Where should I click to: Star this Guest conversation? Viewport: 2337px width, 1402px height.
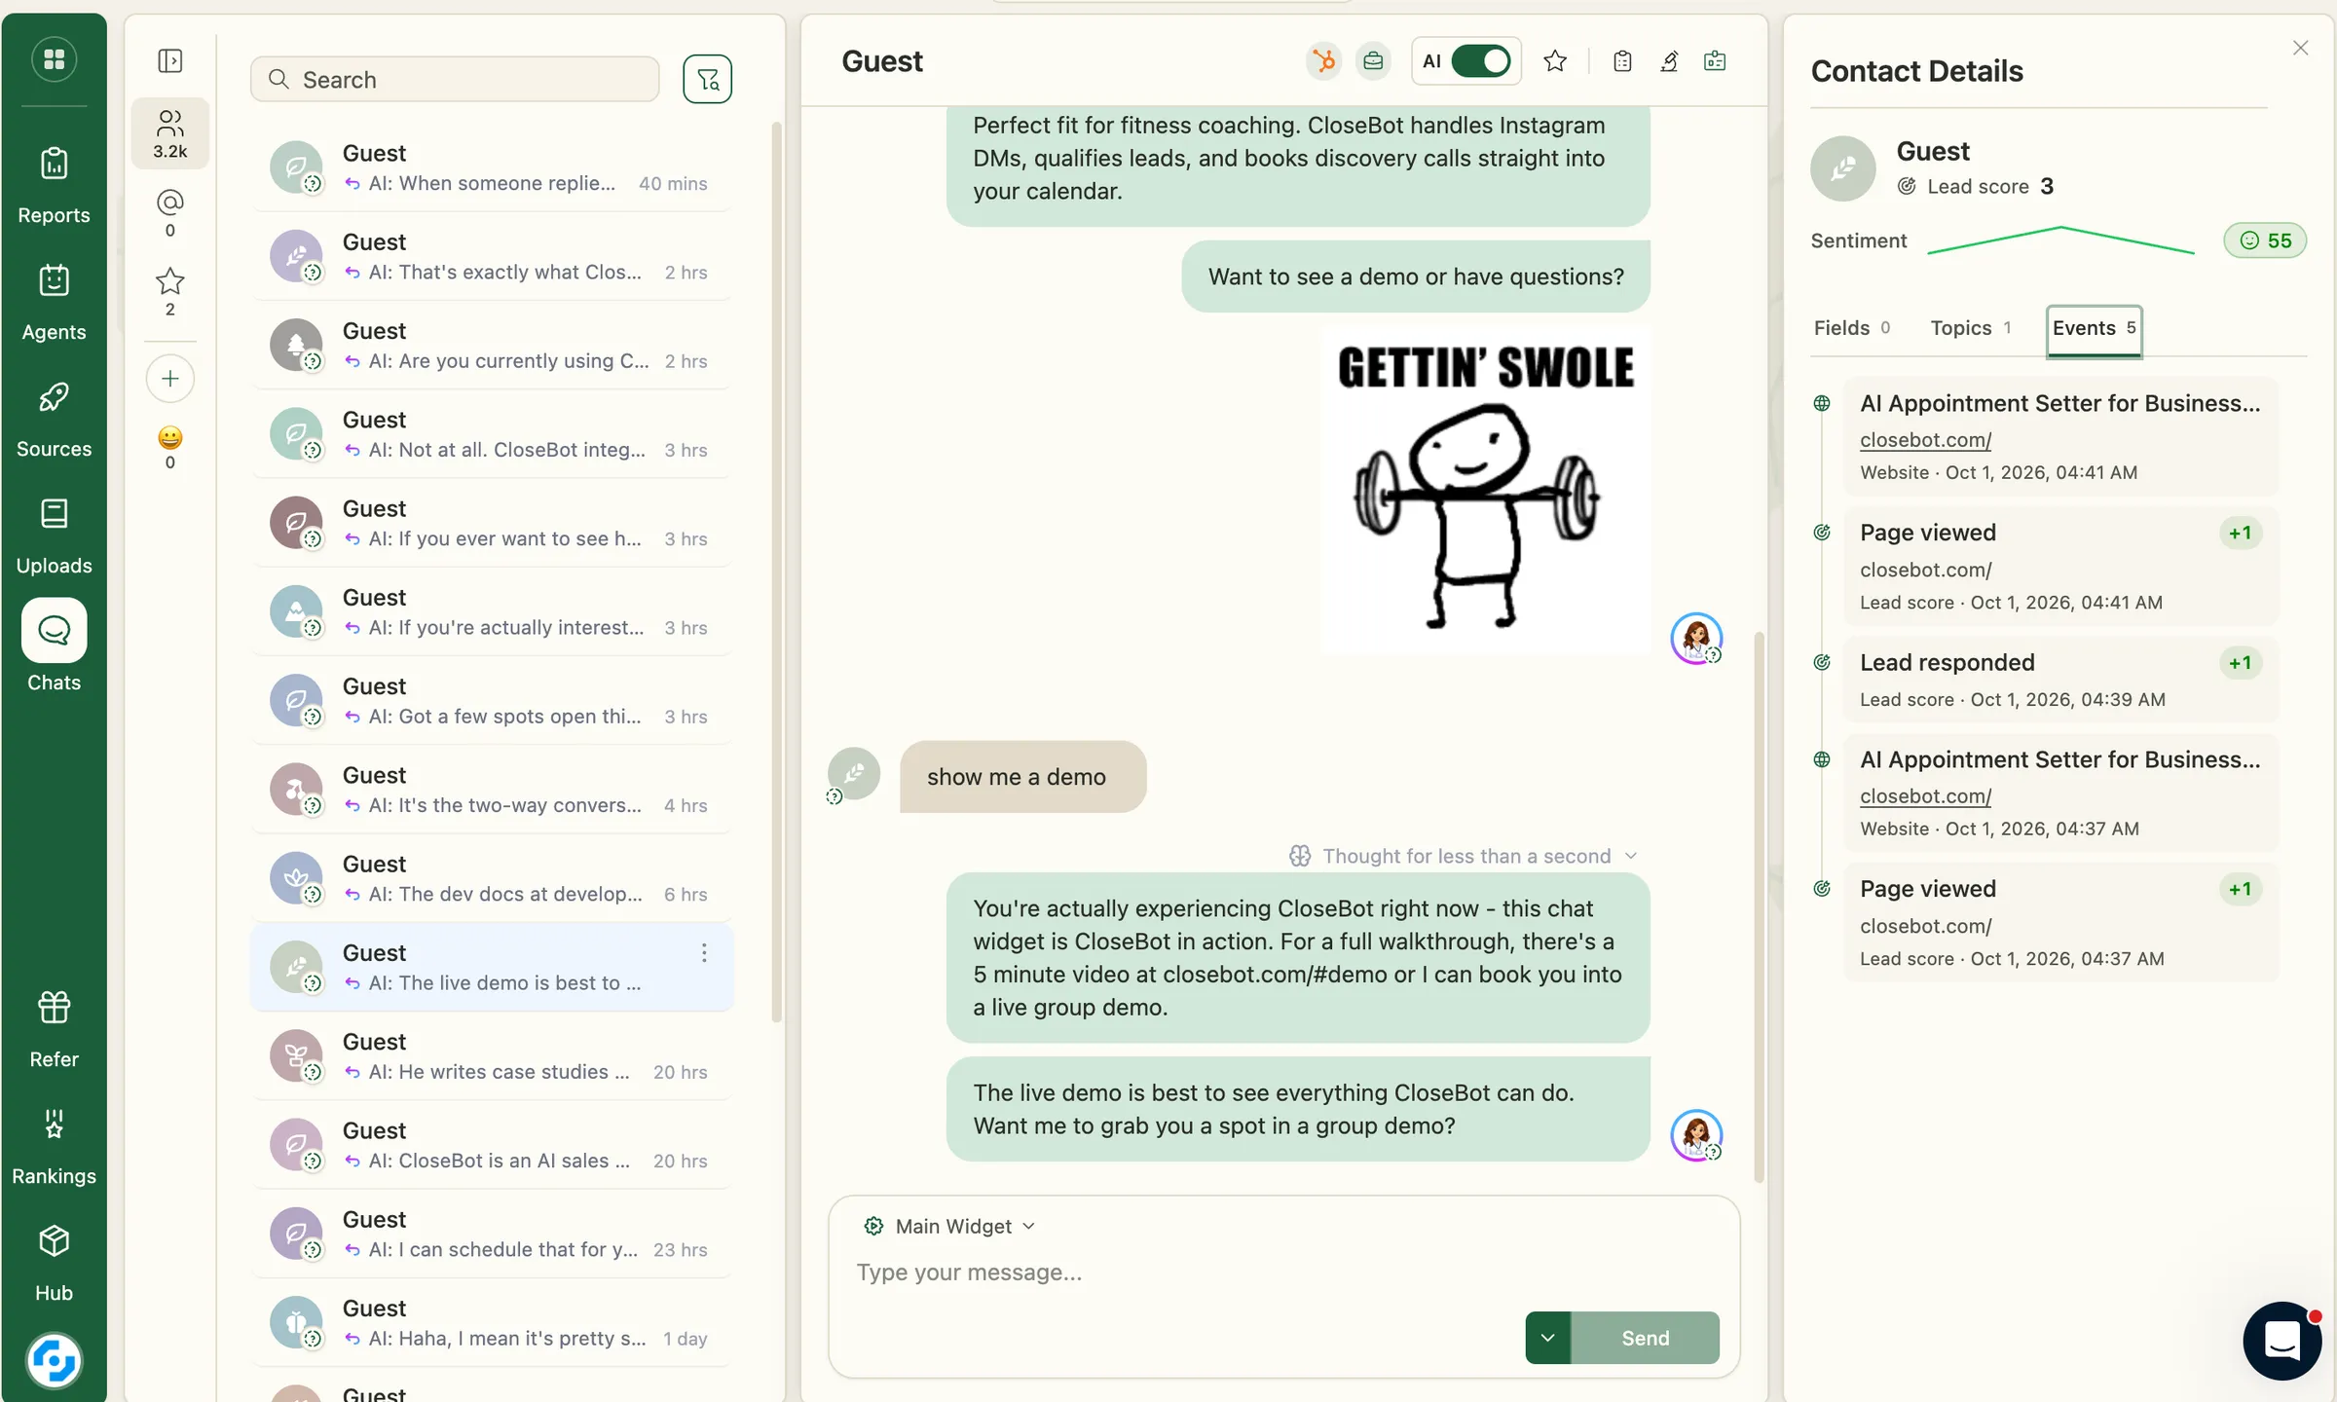[1555, 61]
